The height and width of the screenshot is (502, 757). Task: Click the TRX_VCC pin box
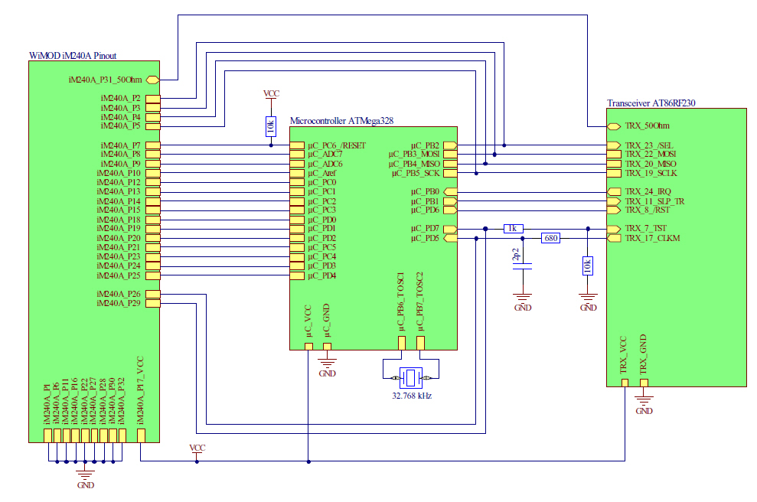pos(625,383)
